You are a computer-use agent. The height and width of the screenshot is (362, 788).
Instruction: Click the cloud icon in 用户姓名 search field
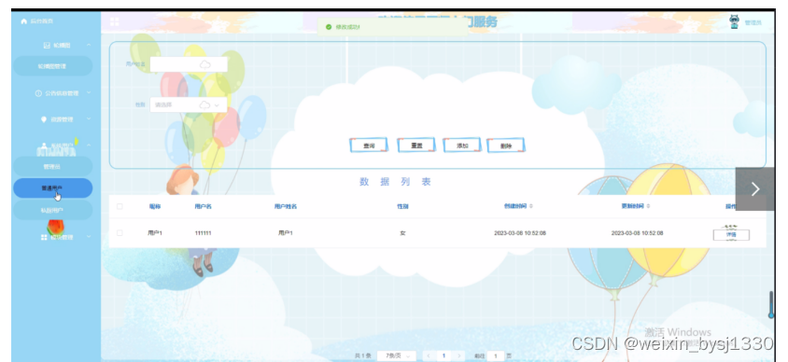tap(205, 64)
